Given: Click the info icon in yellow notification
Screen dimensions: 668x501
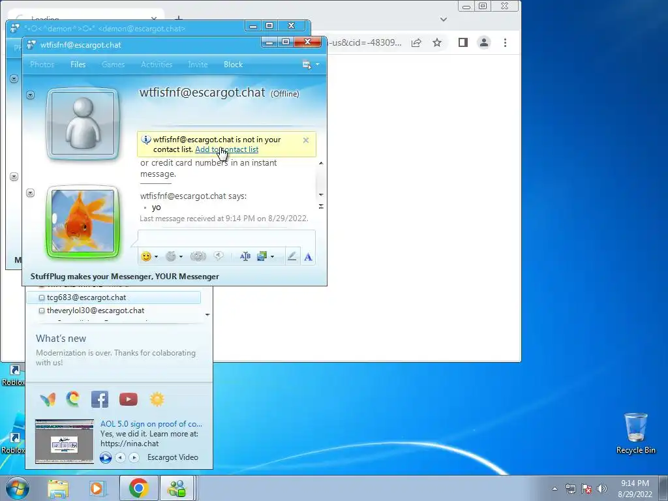Looking at the screenshot, I should click(146, 140).
